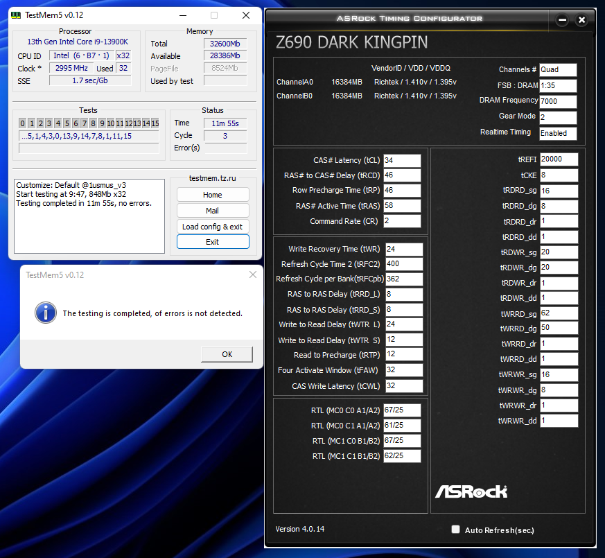
Task: Click RTL MC0 C1 A1/A2 field 61/25
Action: [402, 426]
